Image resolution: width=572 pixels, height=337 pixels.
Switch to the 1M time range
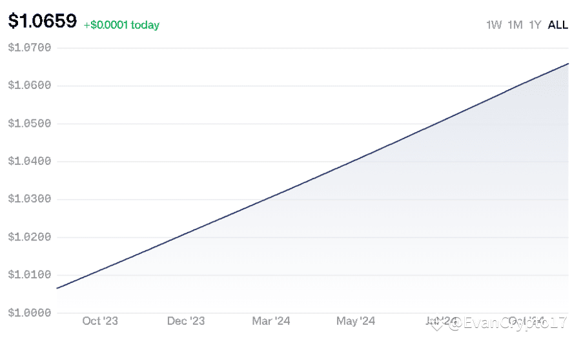pos(515,25)
